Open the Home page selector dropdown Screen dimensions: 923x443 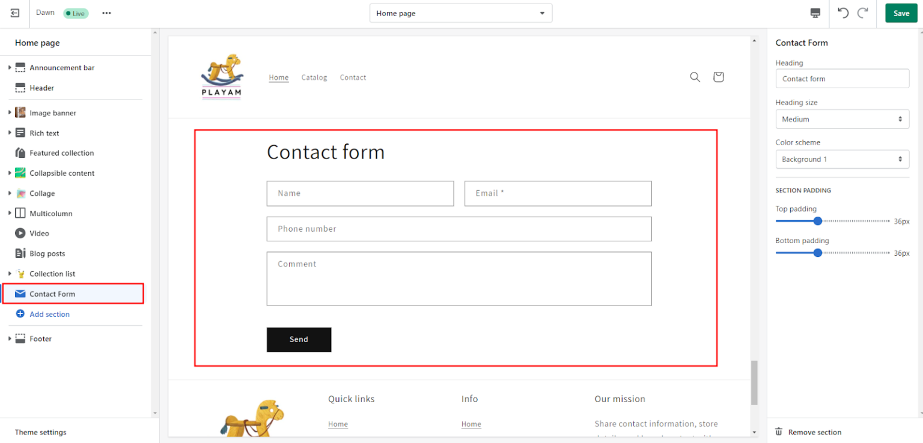(x=460, y=13)
